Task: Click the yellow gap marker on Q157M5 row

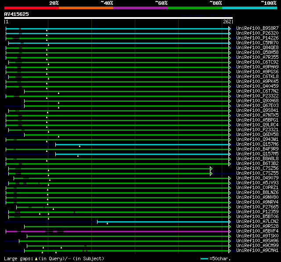Action: [x=78, y=155]
